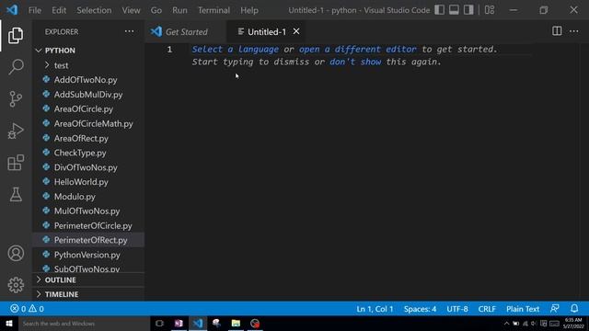The width and height of the screenshot is (589, 331).
Task: Open AddSubMulDiv.py file
Action: pos(88,94)
